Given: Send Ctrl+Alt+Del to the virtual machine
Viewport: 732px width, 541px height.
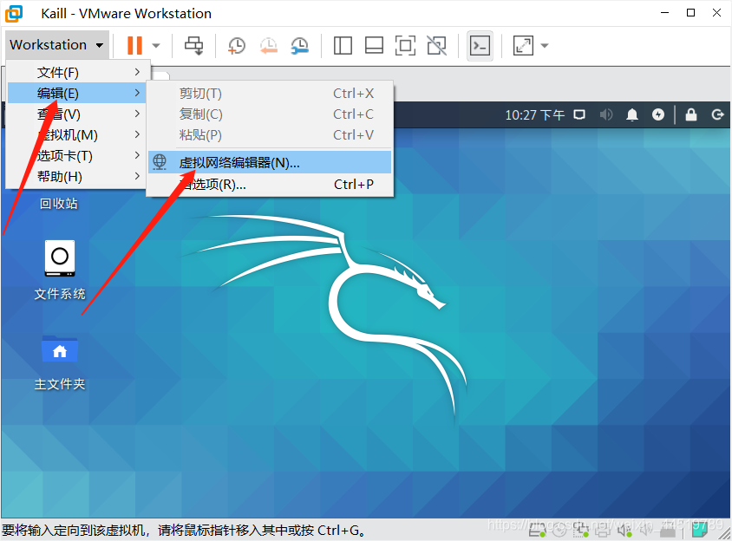Looking at the screenshot, I should 193,46.
